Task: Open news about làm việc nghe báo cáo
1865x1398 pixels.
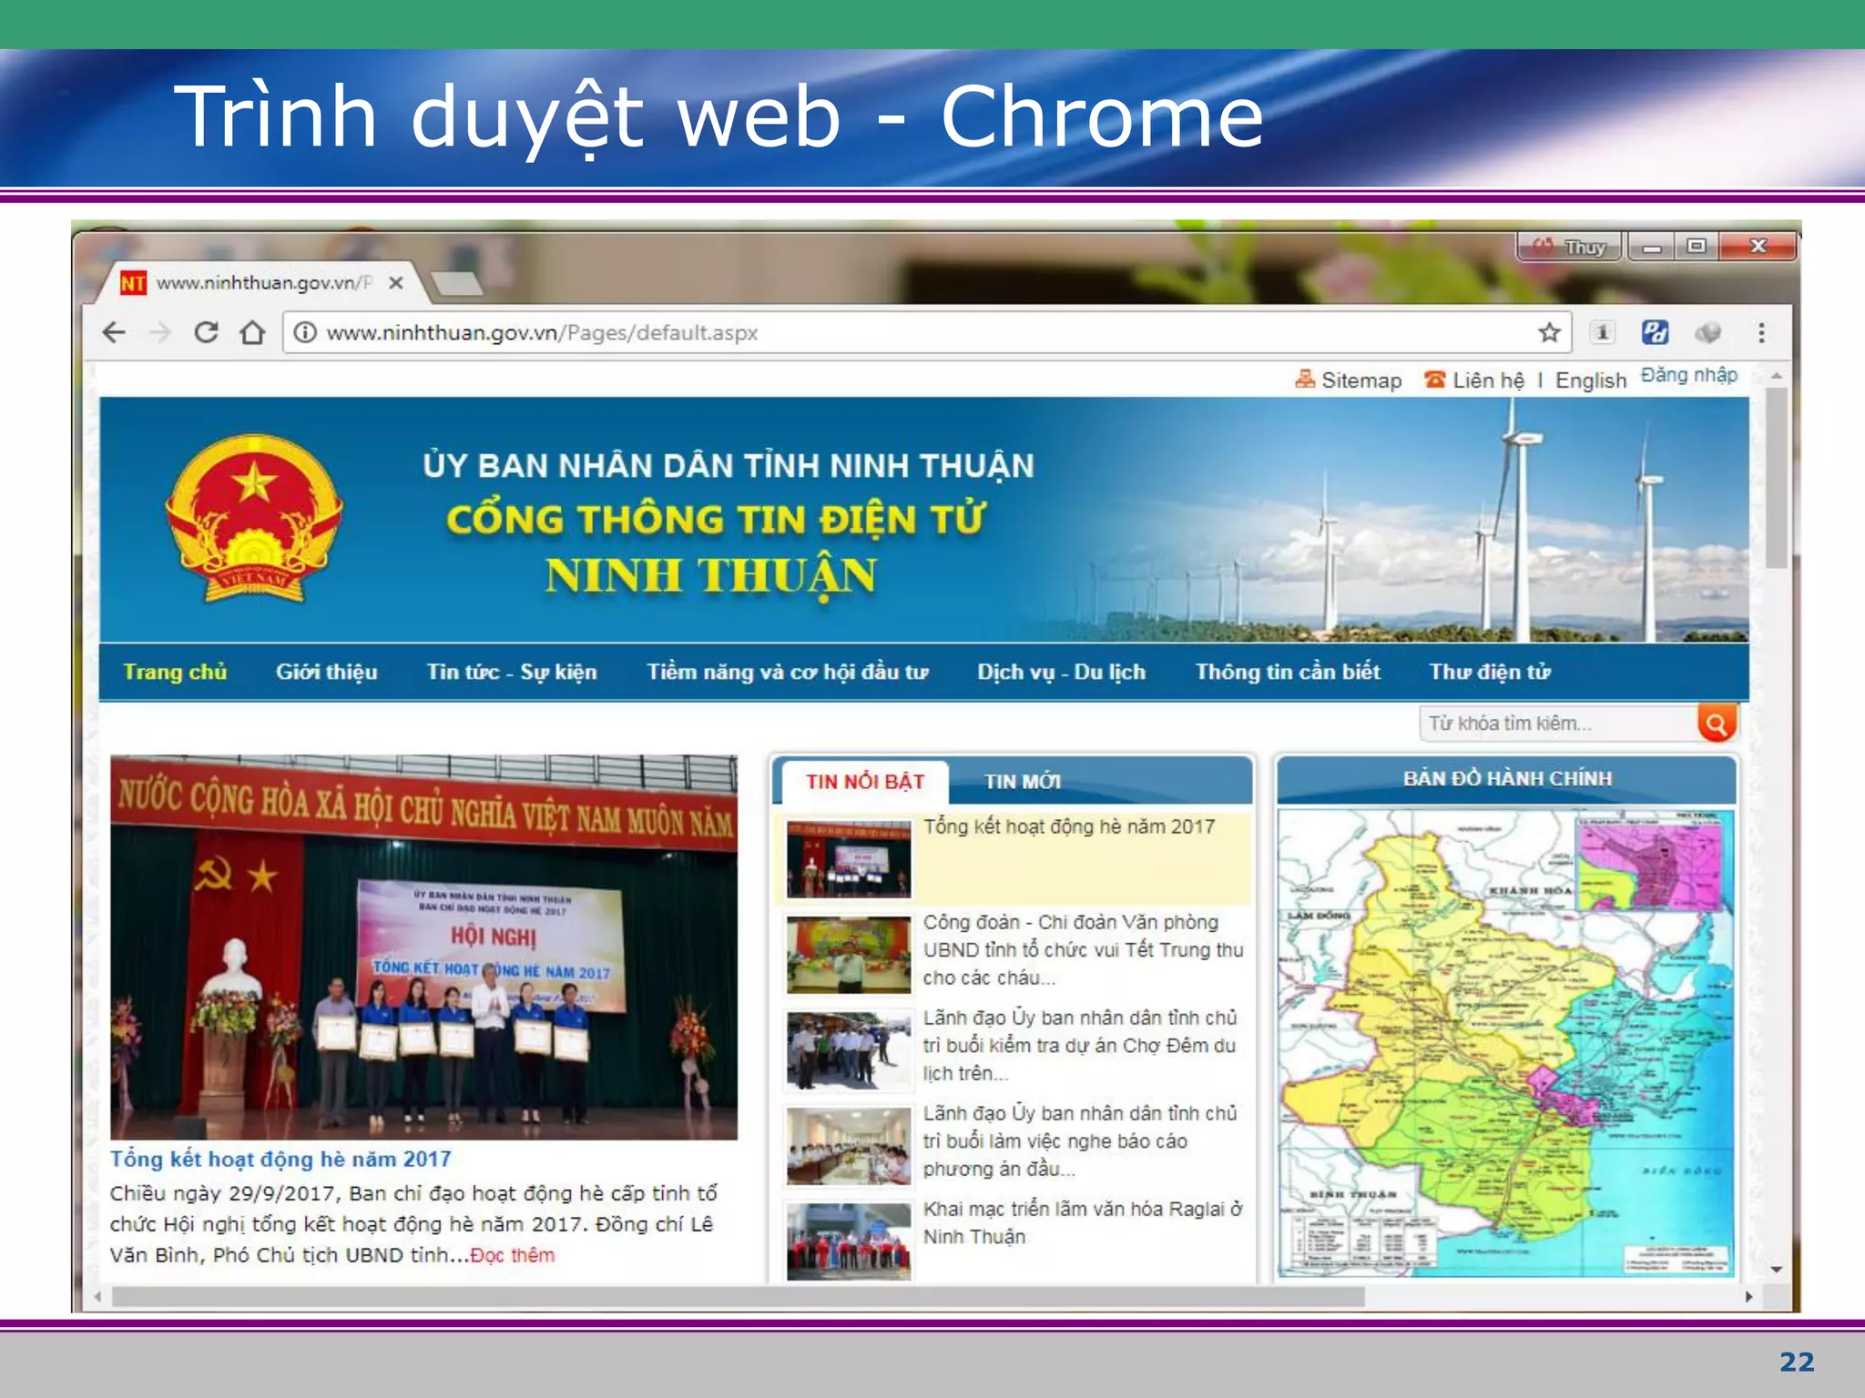Action: [x=1080, y=1141]
